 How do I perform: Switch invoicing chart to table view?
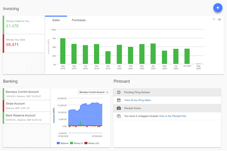tap(214, 19)
